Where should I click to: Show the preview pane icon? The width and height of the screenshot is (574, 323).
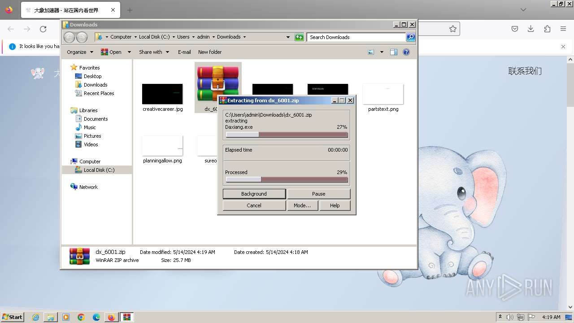tap(394, 52)
